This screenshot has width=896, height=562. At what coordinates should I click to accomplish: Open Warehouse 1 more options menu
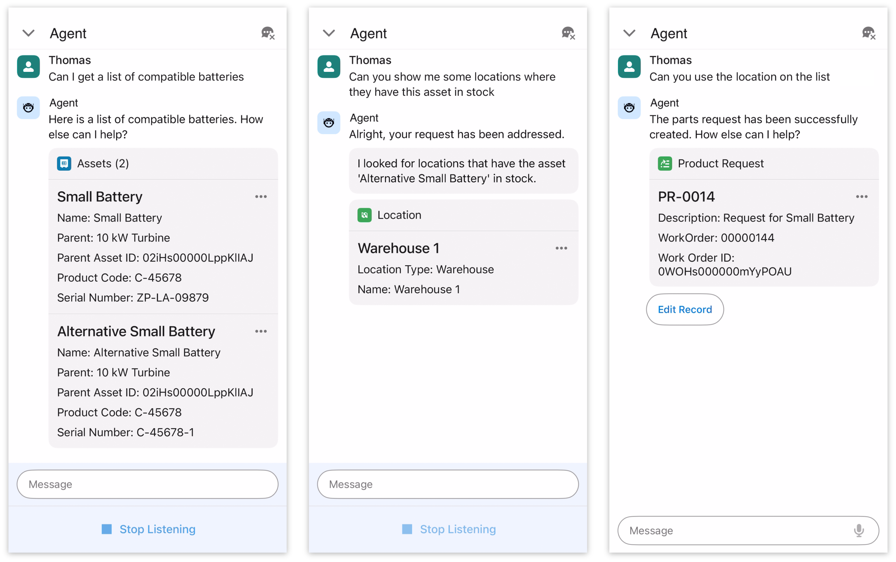coord(561,248)
